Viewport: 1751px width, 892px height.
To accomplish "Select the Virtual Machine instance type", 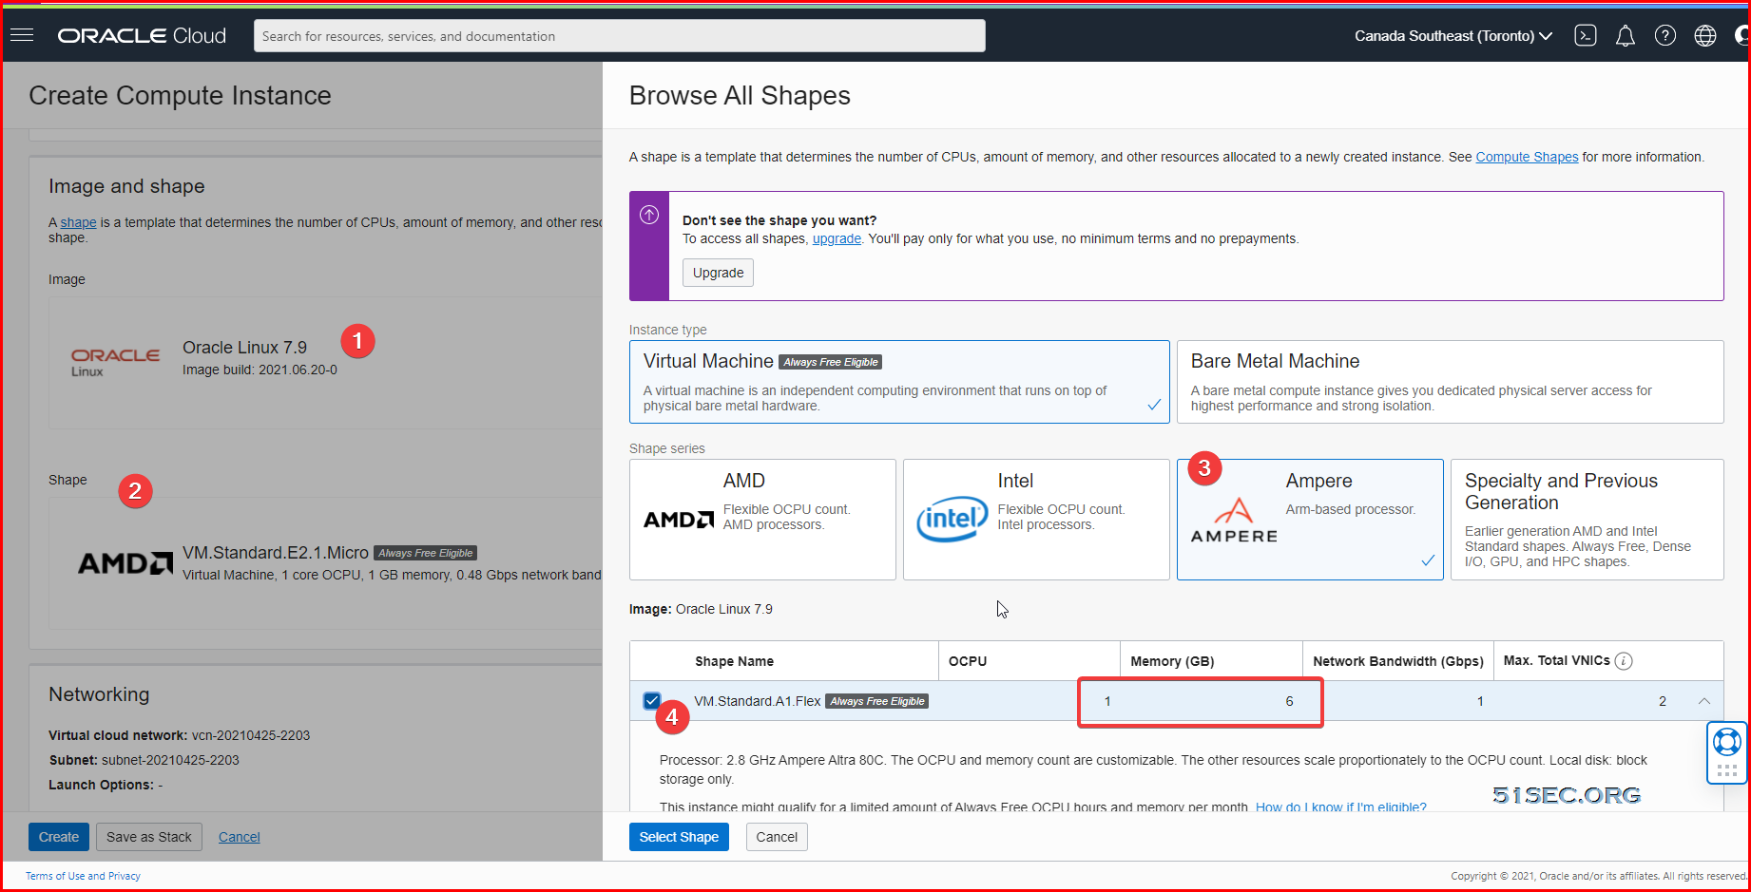I will click(899, 382).
